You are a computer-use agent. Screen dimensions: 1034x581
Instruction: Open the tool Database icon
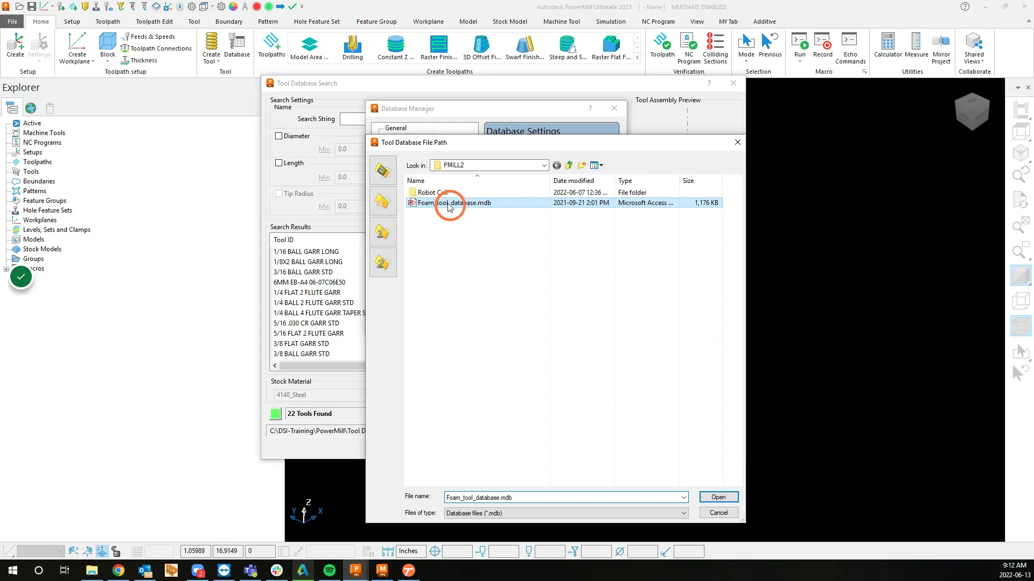(x=237, y=45)
